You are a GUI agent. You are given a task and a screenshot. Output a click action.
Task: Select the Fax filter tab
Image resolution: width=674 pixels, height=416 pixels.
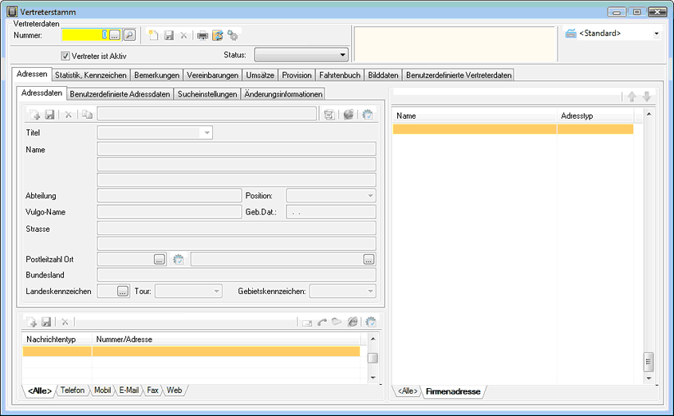(x=152, y=390)
